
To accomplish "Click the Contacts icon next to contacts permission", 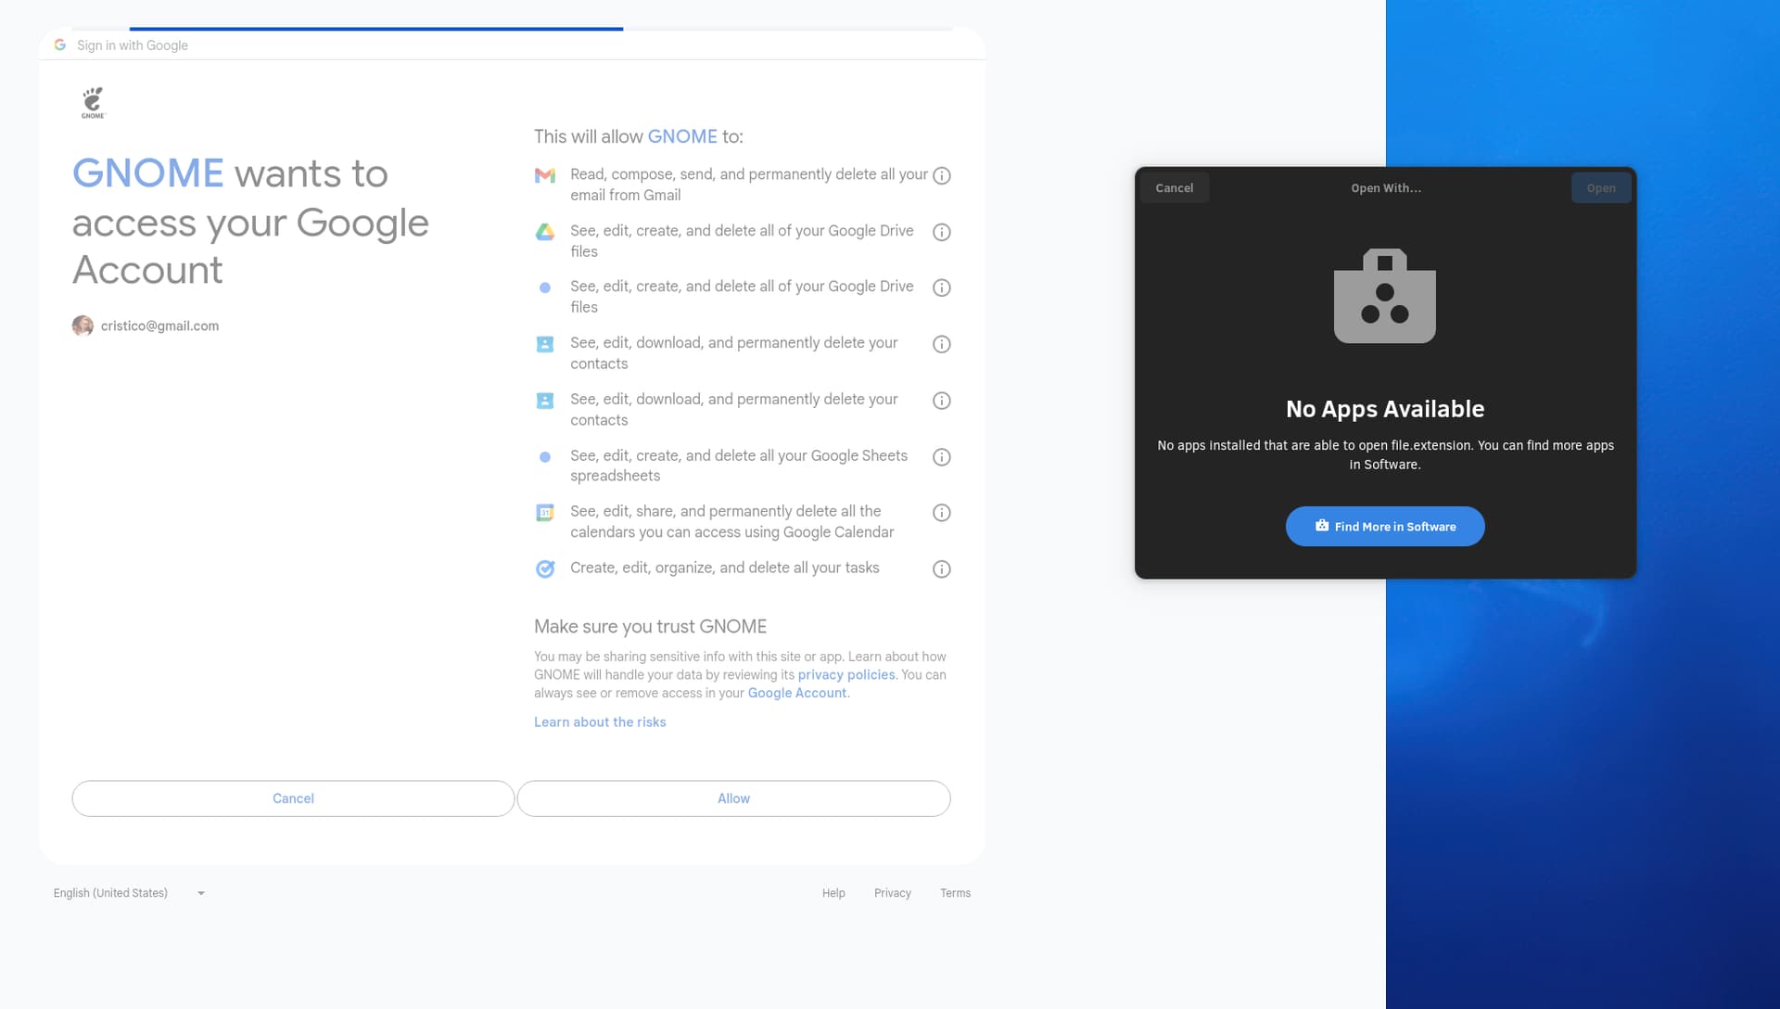I will [545, 344].
